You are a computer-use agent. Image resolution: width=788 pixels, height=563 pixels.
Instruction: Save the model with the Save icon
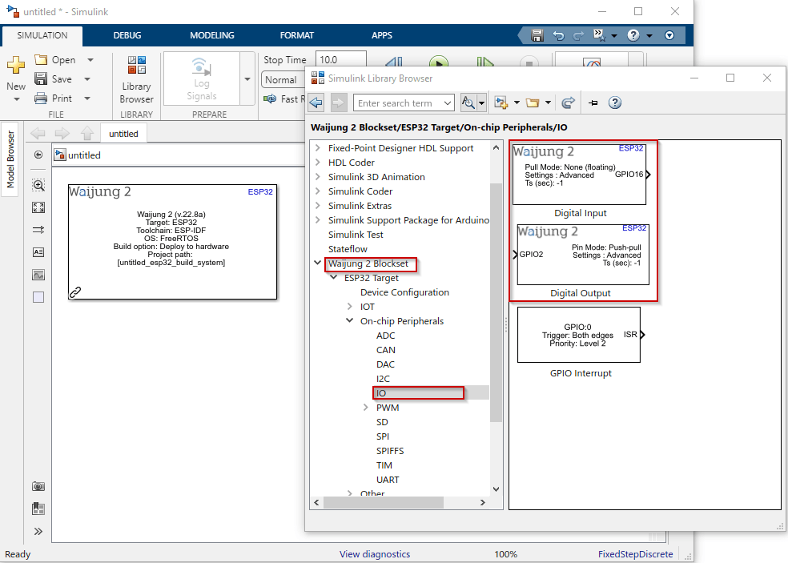coord(41,79)
